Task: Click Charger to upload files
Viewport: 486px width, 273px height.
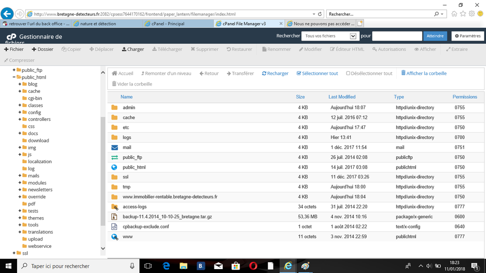Action: point(133,49)
